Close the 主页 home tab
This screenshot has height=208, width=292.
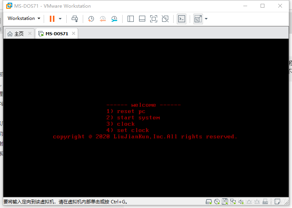click(x=30, y=33)
